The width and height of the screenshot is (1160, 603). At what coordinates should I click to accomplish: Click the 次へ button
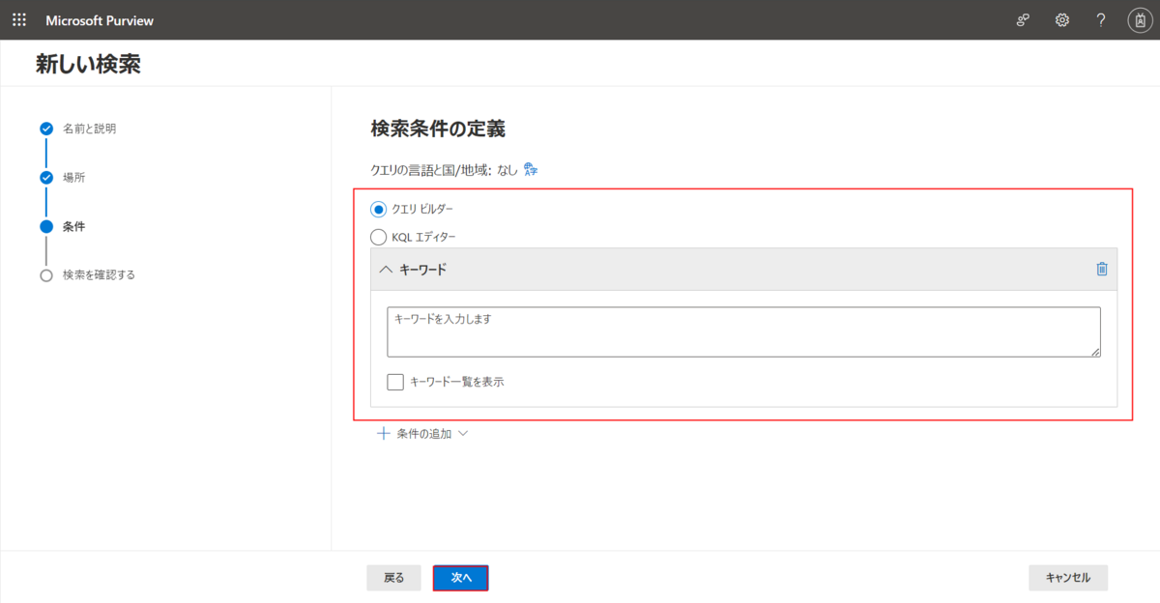click(461, 578)
